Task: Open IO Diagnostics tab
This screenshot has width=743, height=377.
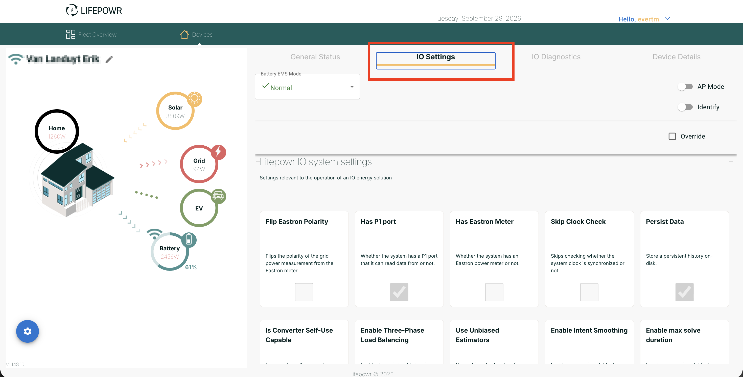Action: [556, 57]
